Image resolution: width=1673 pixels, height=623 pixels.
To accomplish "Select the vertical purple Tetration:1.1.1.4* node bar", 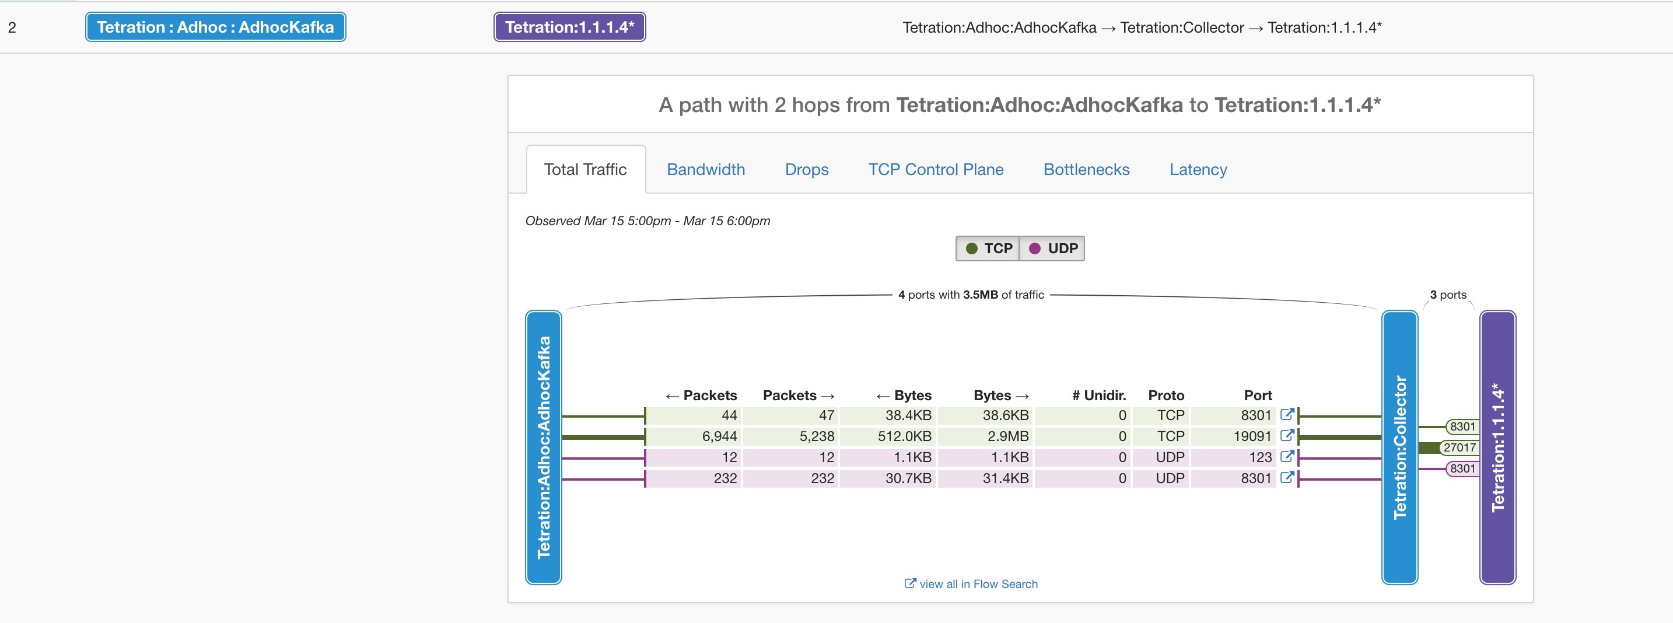I will 1497,447.
